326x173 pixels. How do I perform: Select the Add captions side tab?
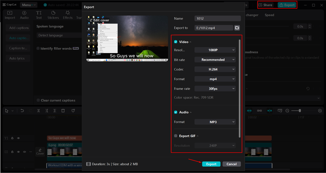pos(18,28)
